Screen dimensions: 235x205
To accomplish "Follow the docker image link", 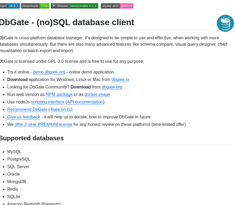I will (x=97, y=95).
